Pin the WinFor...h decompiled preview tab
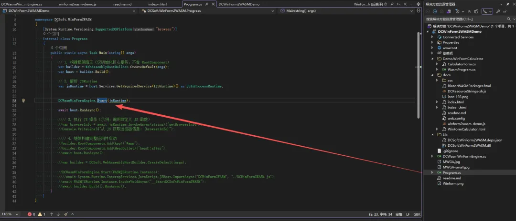The width and height of the screenshot is (516, 221). point(392,4)
